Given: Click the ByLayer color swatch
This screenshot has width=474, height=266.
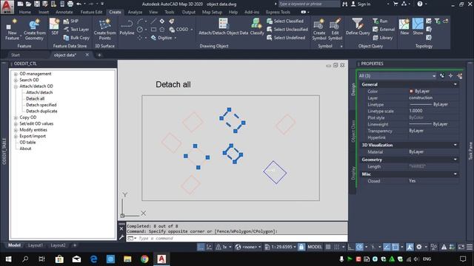Looking at the screenshot, I should click(411, 91).
